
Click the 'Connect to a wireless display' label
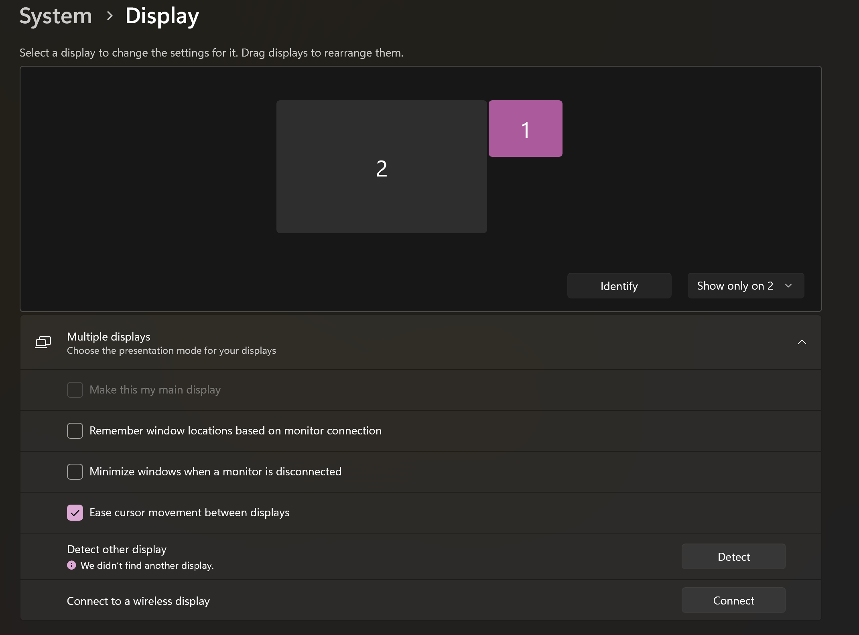coord(138,601)
